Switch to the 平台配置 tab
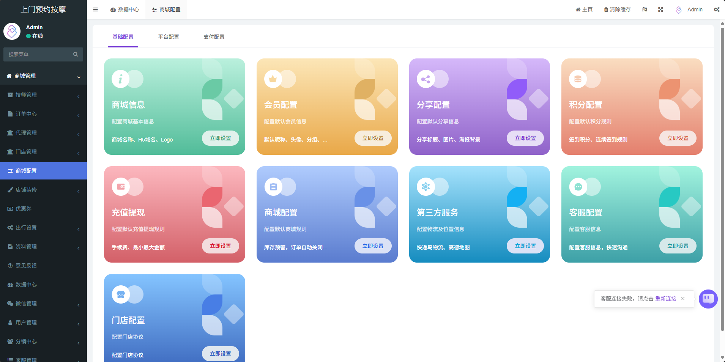Image resolution: width=725 pixels, height=362 pixels. click(x=169, y=37)
